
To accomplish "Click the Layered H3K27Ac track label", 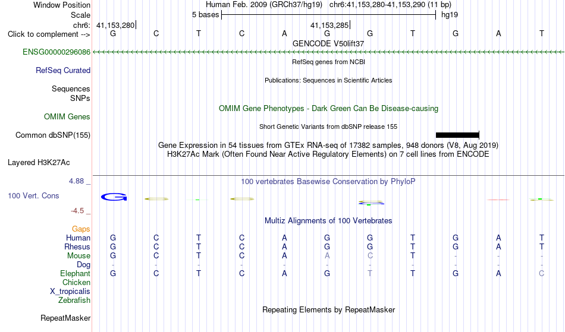I will [x=39, y=162].
